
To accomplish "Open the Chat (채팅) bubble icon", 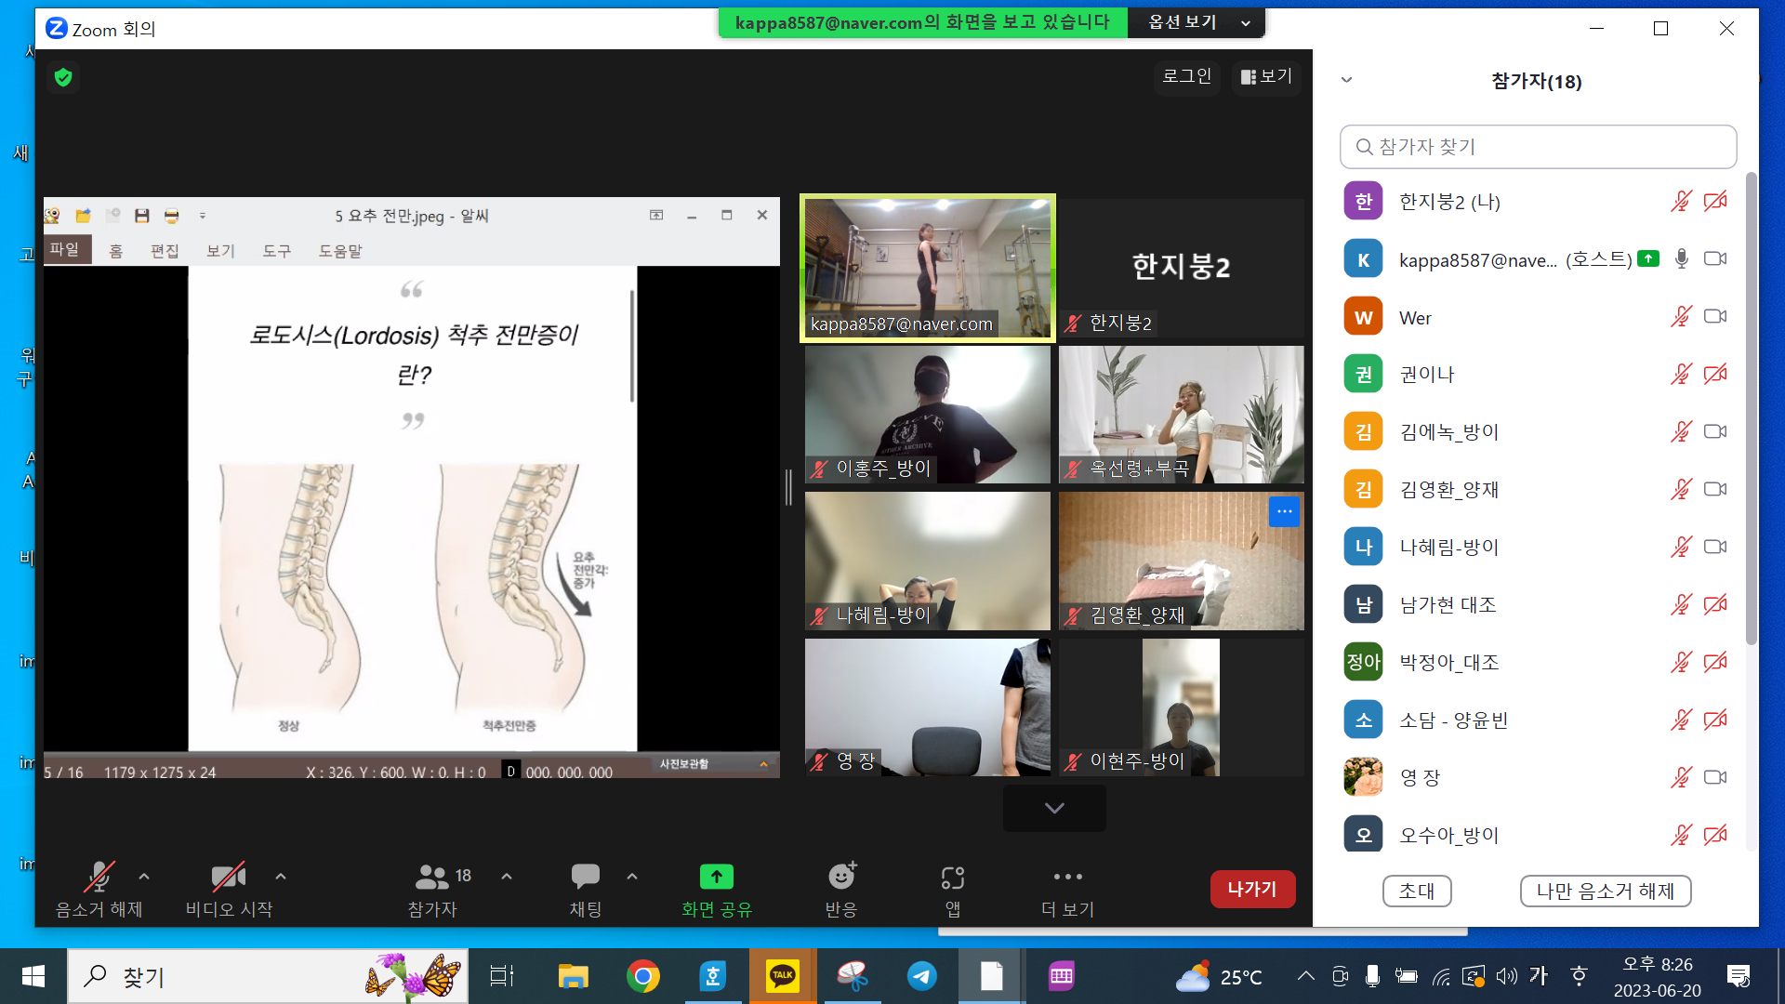I will click(x=585, y=877).
